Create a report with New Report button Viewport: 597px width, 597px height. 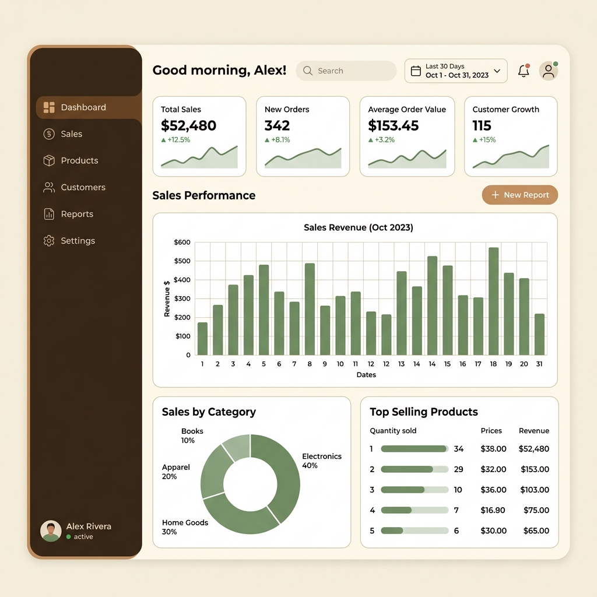coord(520,195)
